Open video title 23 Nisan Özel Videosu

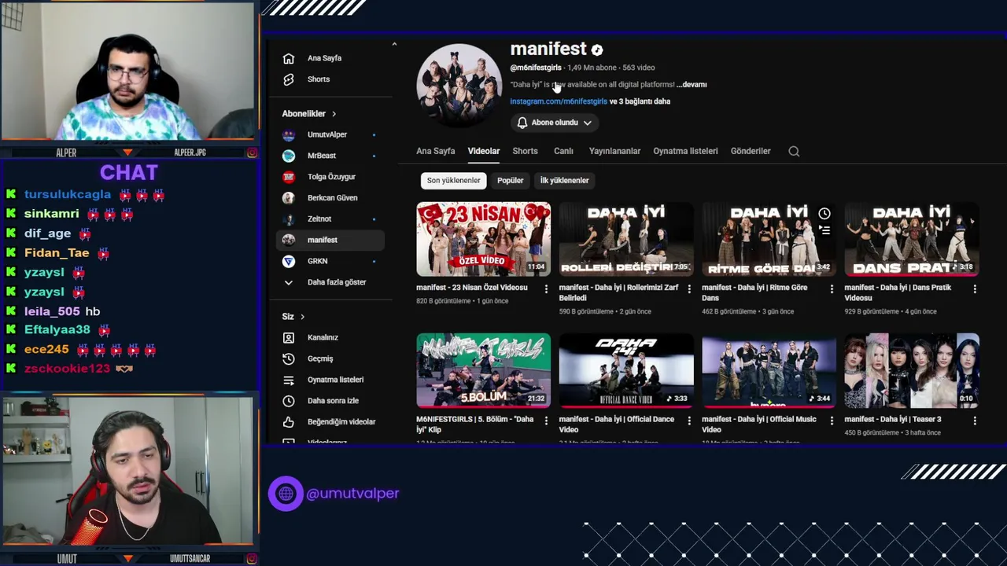(x=472, y=288)
